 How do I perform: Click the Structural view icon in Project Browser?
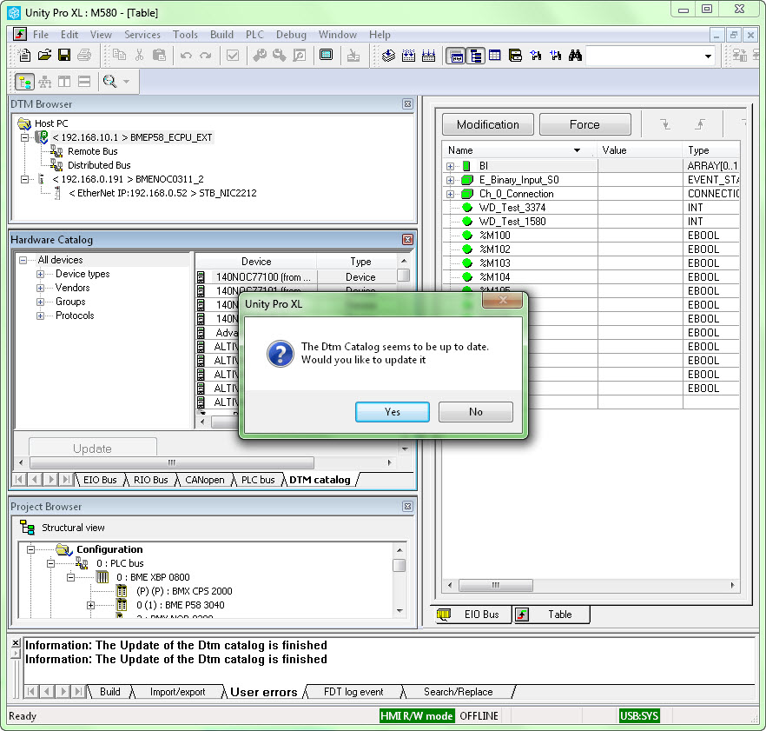(28, 528)
